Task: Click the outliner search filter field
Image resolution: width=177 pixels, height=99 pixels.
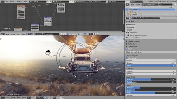Action: coord(166,5)
